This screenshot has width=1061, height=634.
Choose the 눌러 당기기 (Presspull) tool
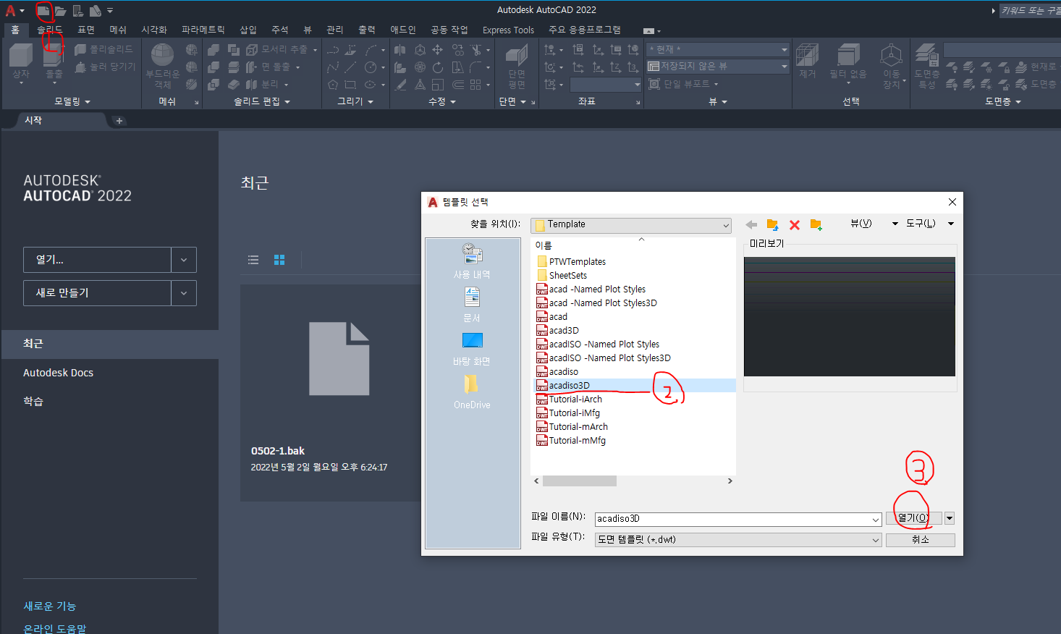pos(105,67)
